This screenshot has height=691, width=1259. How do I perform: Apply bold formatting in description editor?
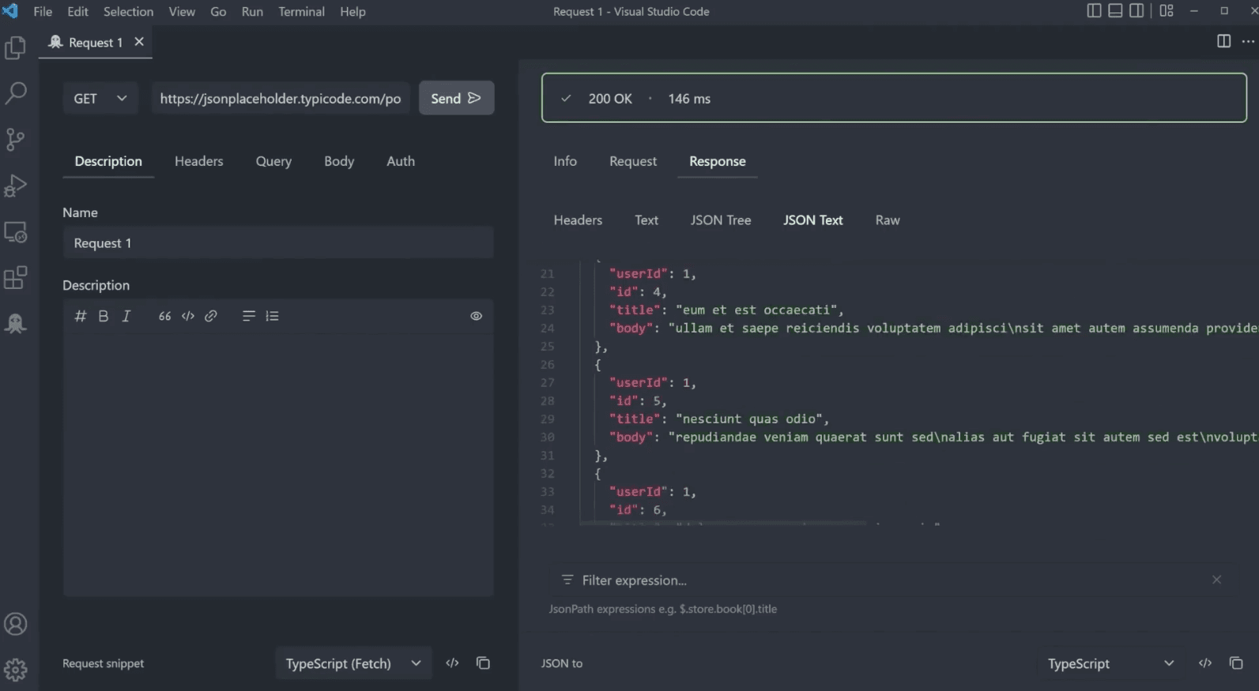103,316
